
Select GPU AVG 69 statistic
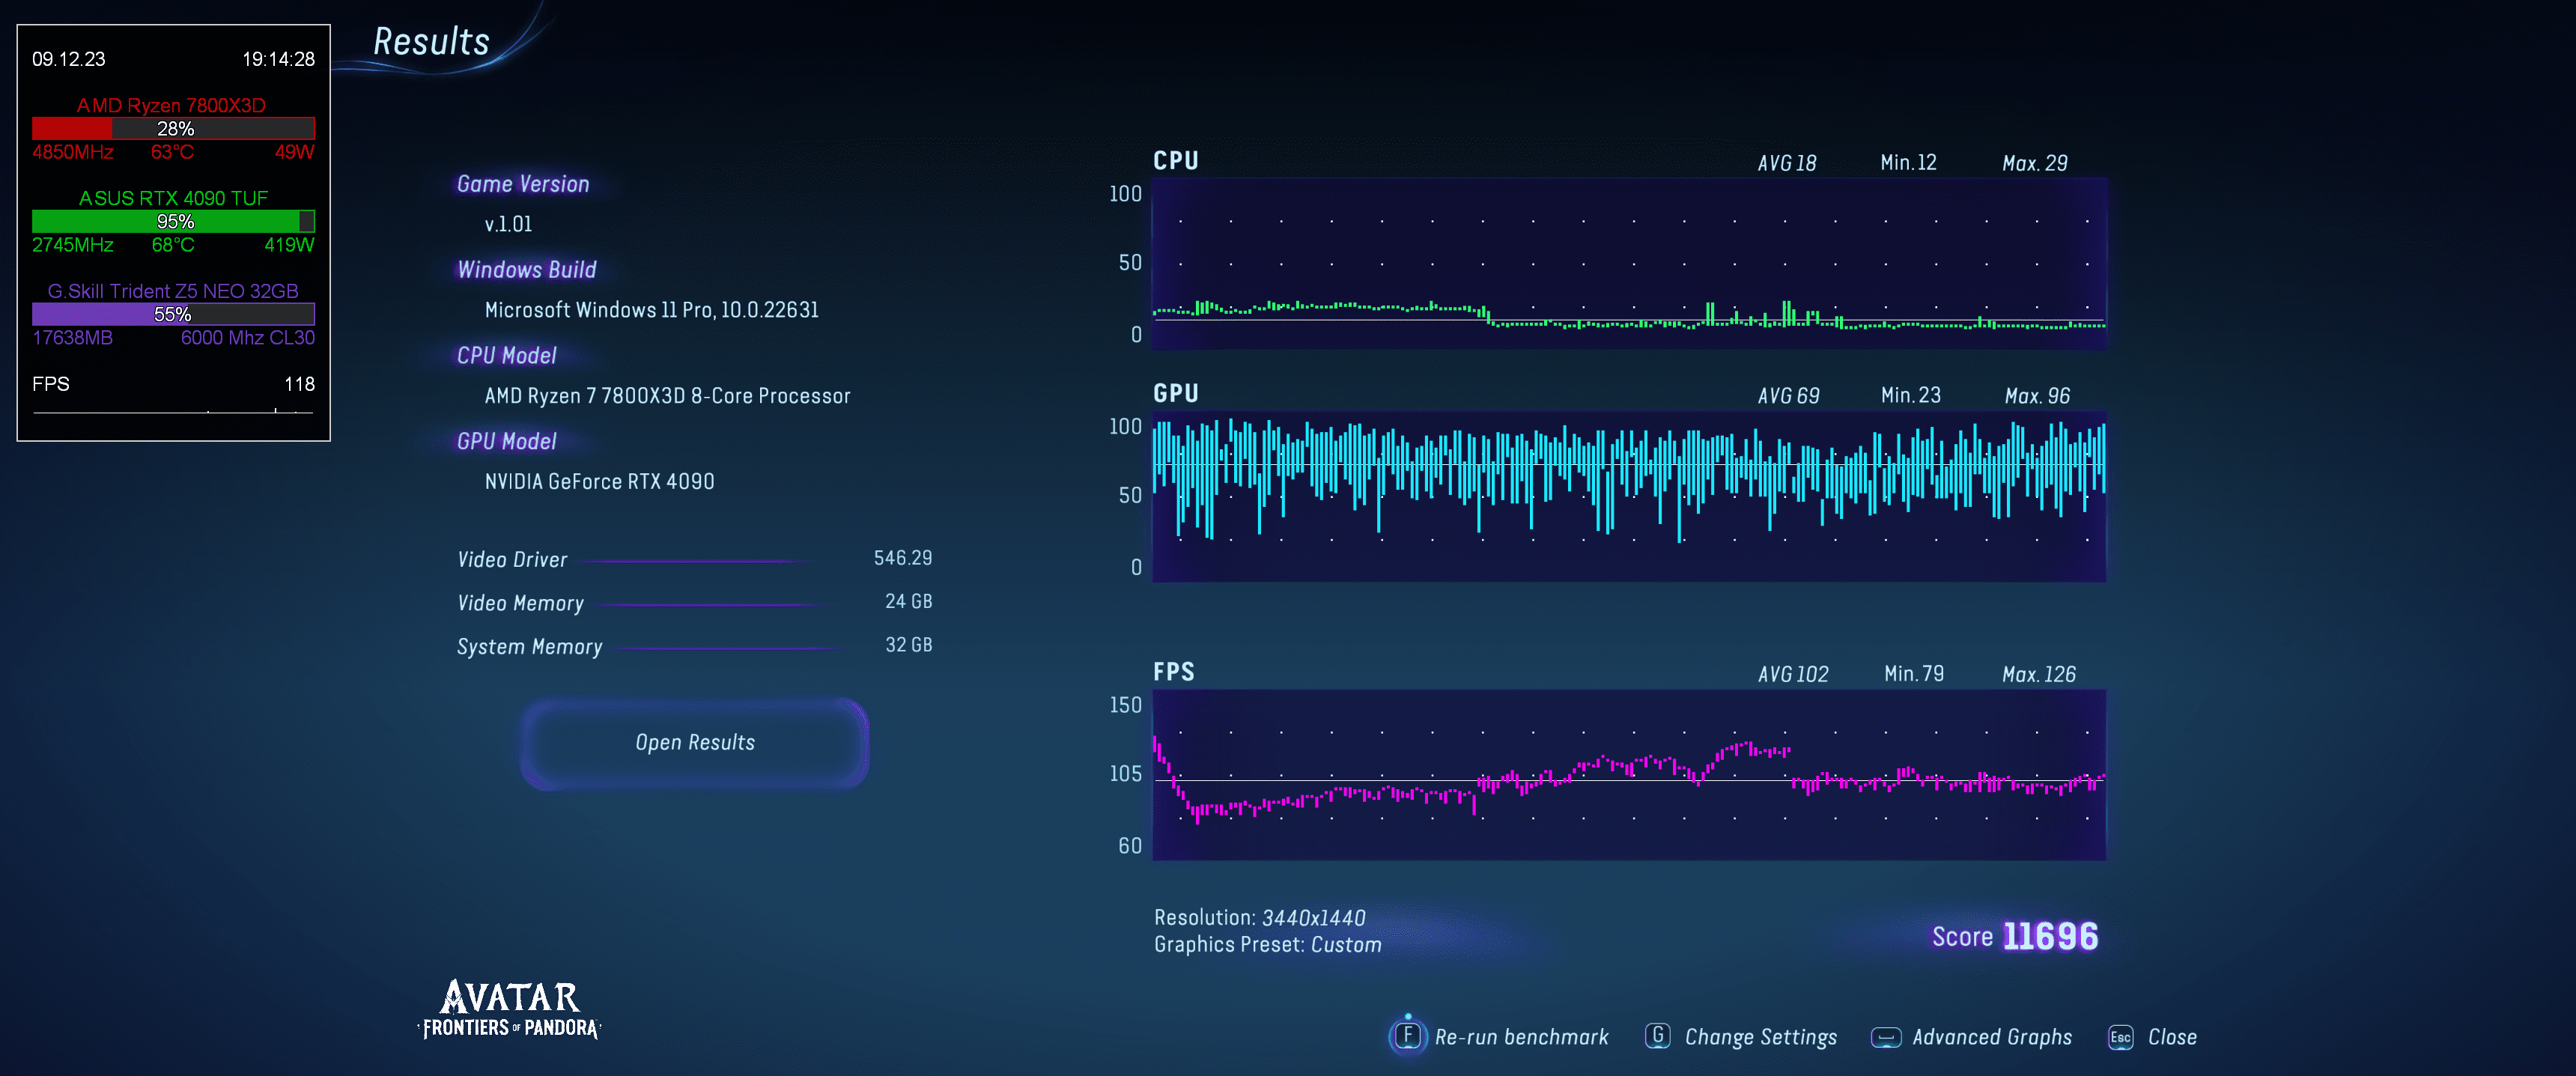point(1788,396)
